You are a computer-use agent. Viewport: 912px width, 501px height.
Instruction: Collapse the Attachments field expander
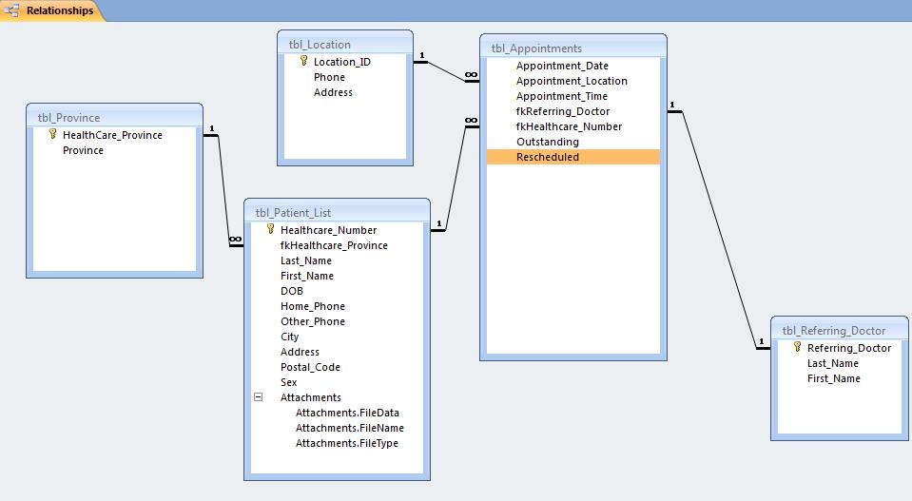coord(259,397)
